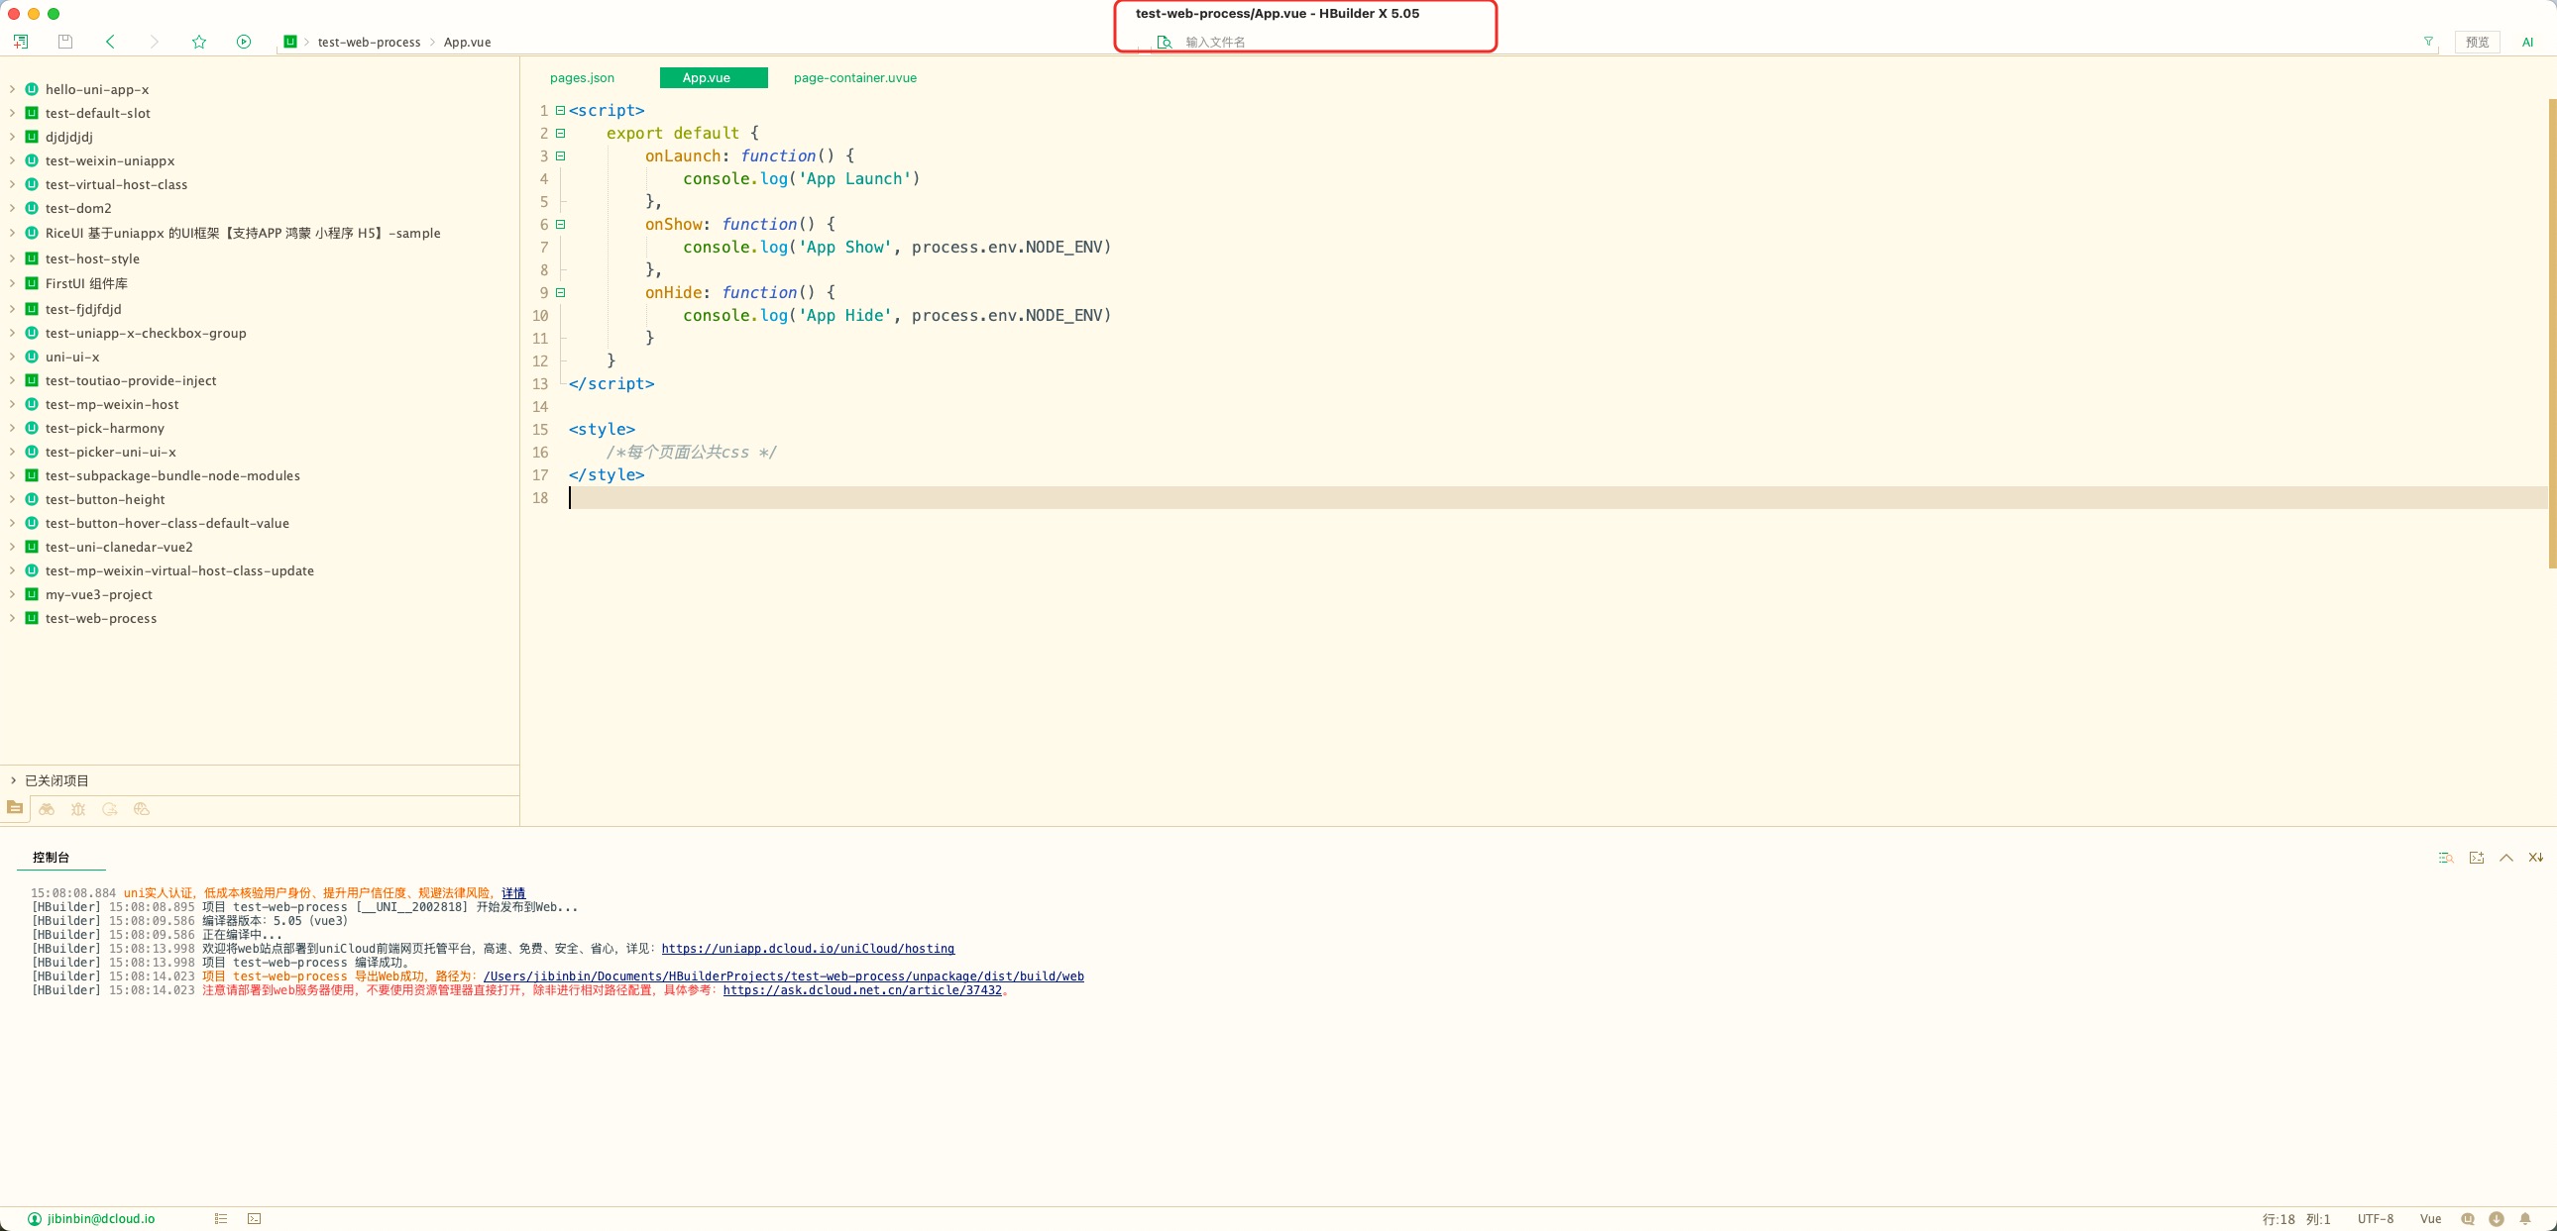This screenshot has height=1231, width=2557.
Task: Click the save file icon
Action: tap(65, 42)
